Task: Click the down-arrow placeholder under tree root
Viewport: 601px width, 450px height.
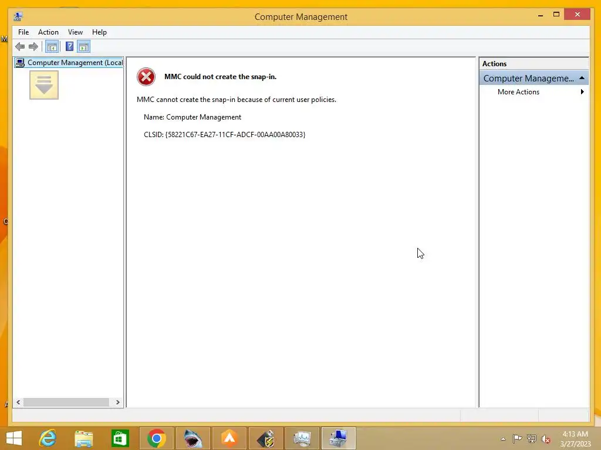Action: pos(44,84)
